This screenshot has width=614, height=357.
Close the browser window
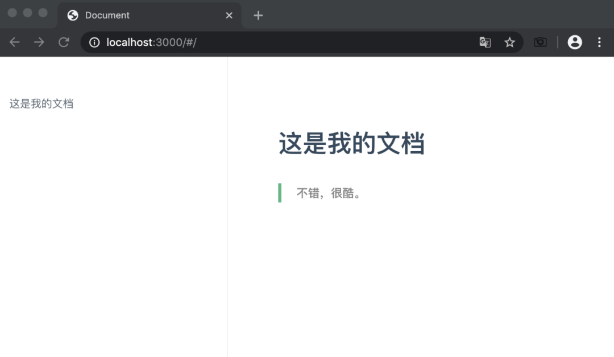[13, 13]
